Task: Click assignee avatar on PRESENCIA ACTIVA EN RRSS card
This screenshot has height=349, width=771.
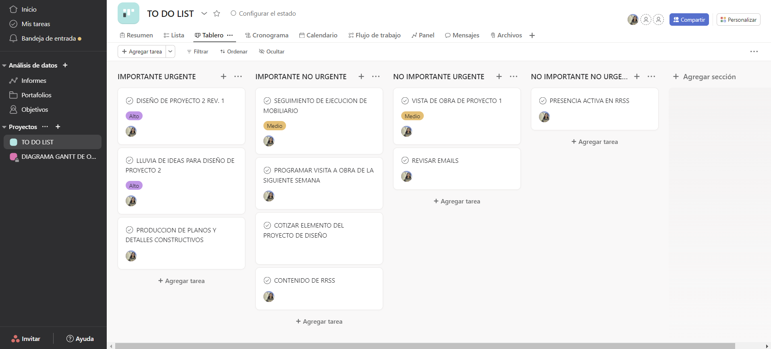Action: tap(544, 117)
